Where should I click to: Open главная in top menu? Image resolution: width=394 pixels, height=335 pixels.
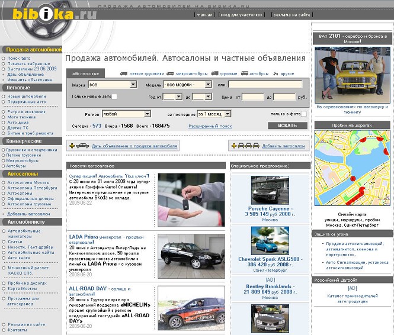[x=204, y=15]
